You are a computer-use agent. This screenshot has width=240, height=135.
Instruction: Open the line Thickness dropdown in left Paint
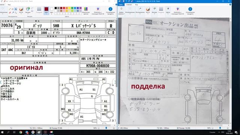click(39, 10)
